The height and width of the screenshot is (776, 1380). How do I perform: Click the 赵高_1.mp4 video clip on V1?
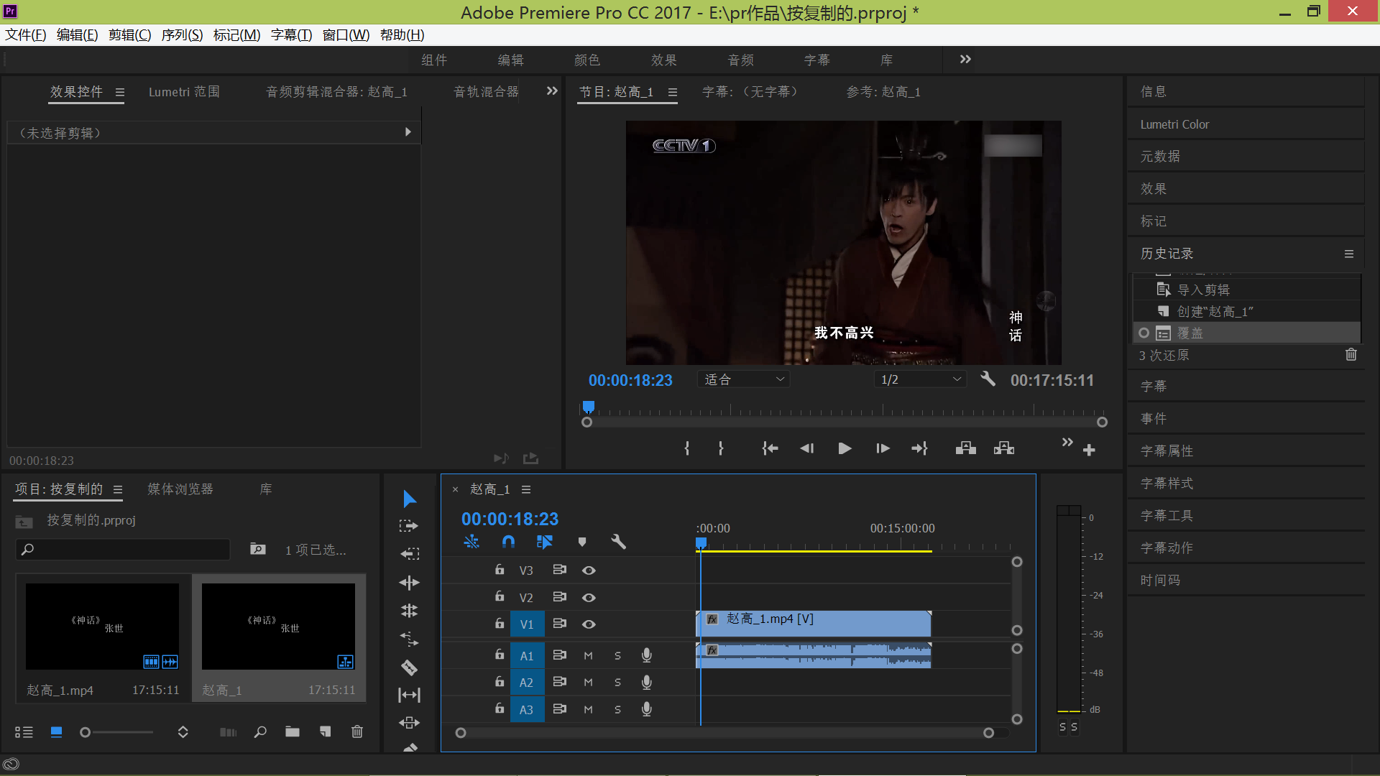pos(812,624)
